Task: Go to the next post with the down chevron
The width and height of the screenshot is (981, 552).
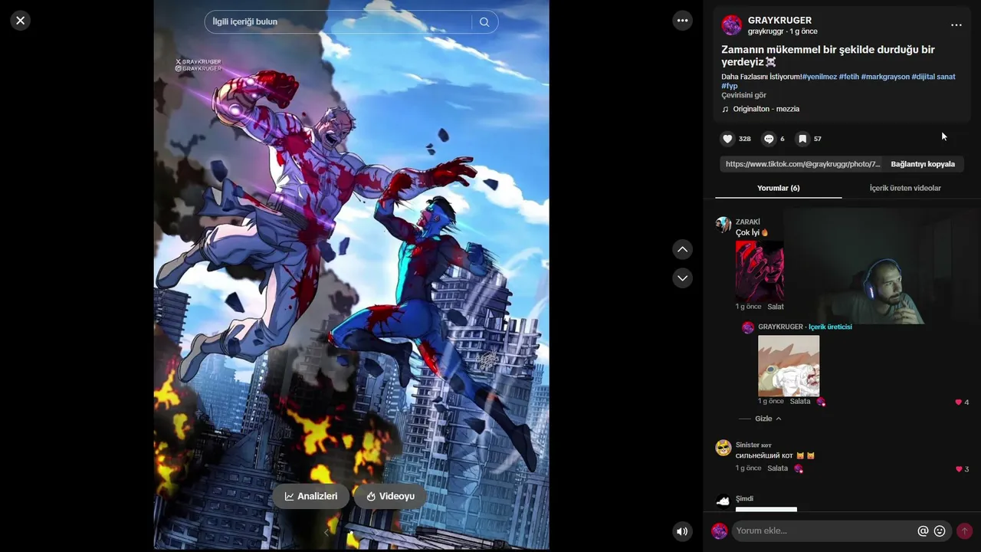Action: (x=682, y=278)
